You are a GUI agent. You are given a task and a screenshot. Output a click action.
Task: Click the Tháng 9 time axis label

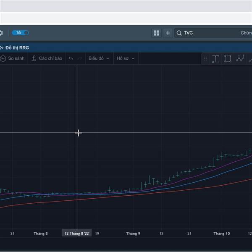[133, 233]
